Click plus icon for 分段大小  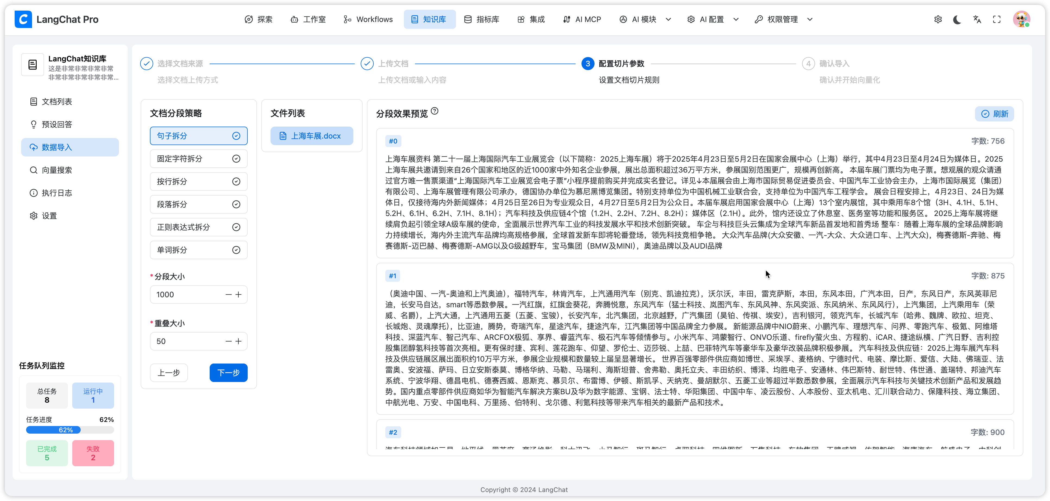[x=239, y=294]
